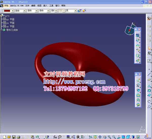Viewport: 152px width, 139px height.
Task: Close the upper floating toolbar
Action: click(139, 29)
